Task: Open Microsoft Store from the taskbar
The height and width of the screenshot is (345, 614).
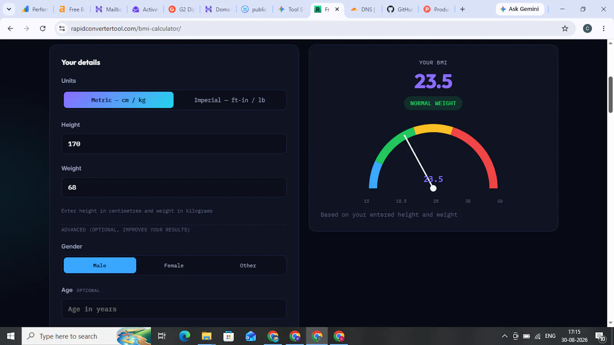Action: tap(229, 336)
